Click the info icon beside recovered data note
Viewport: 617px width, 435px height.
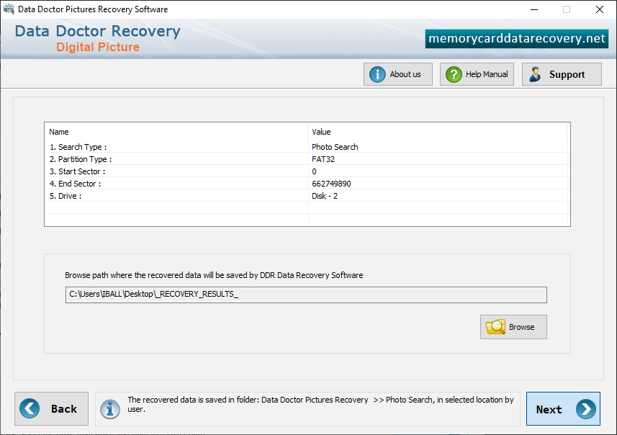click(109, 409)
